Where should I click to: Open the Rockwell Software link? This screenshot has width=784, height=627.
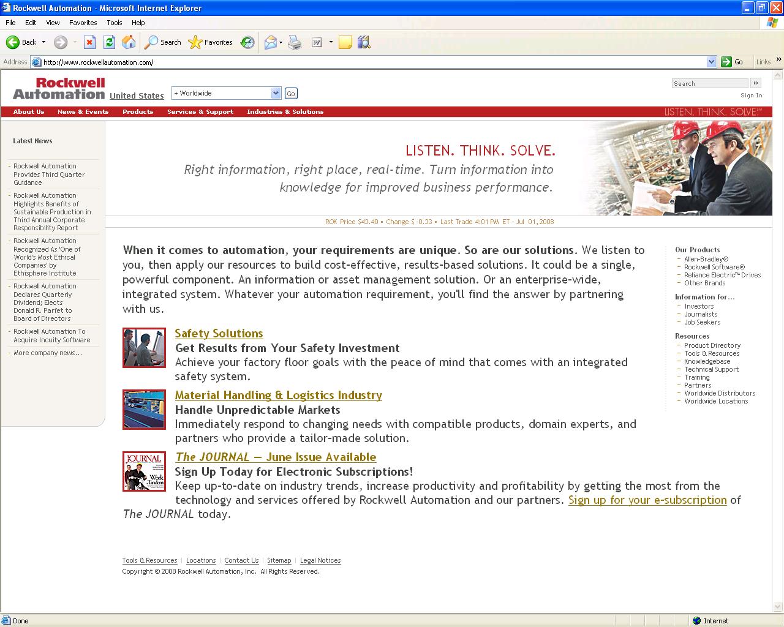pyautogui.click(x=715, y=267)
